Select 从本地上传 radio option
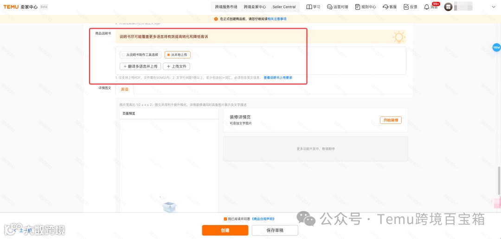 pyautogui.click(x=177, y=55)
